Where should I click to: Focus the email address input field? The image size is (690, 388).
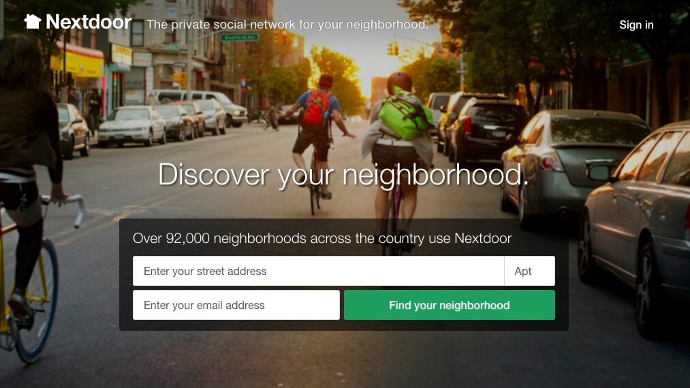coord(236,305)
